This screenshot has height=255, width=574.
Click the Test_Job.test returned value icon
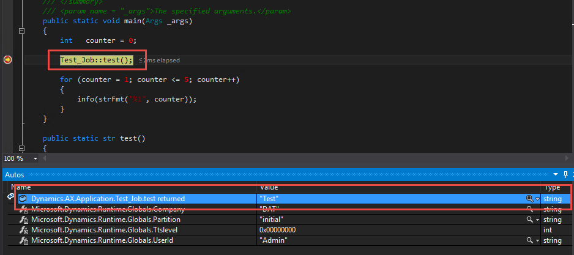(23, 199)
